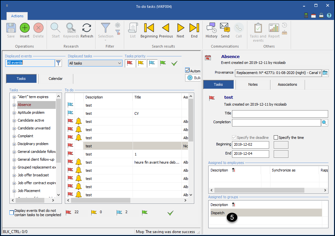Click the Synchronize as column header

294,170
